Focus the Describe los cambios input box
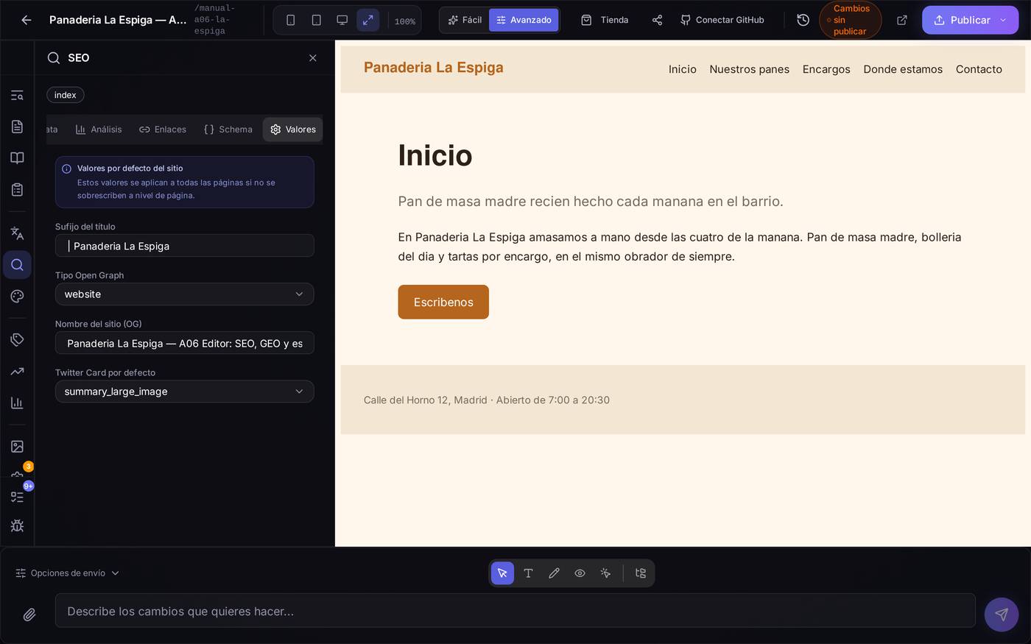This screenshot has height=644, width=1031. point(515,611)
